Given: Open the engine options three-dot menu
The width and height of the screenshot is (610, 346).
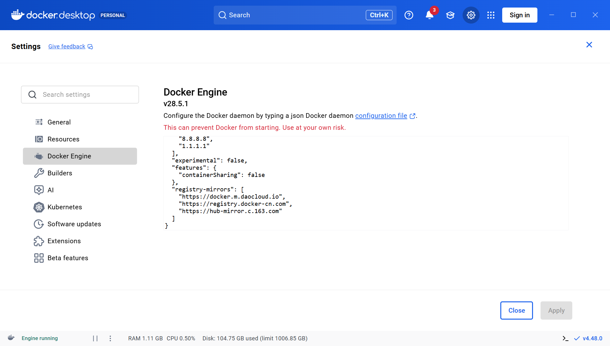Looking at the screenshot, I should pyautogui.click(x=110, y=338).
